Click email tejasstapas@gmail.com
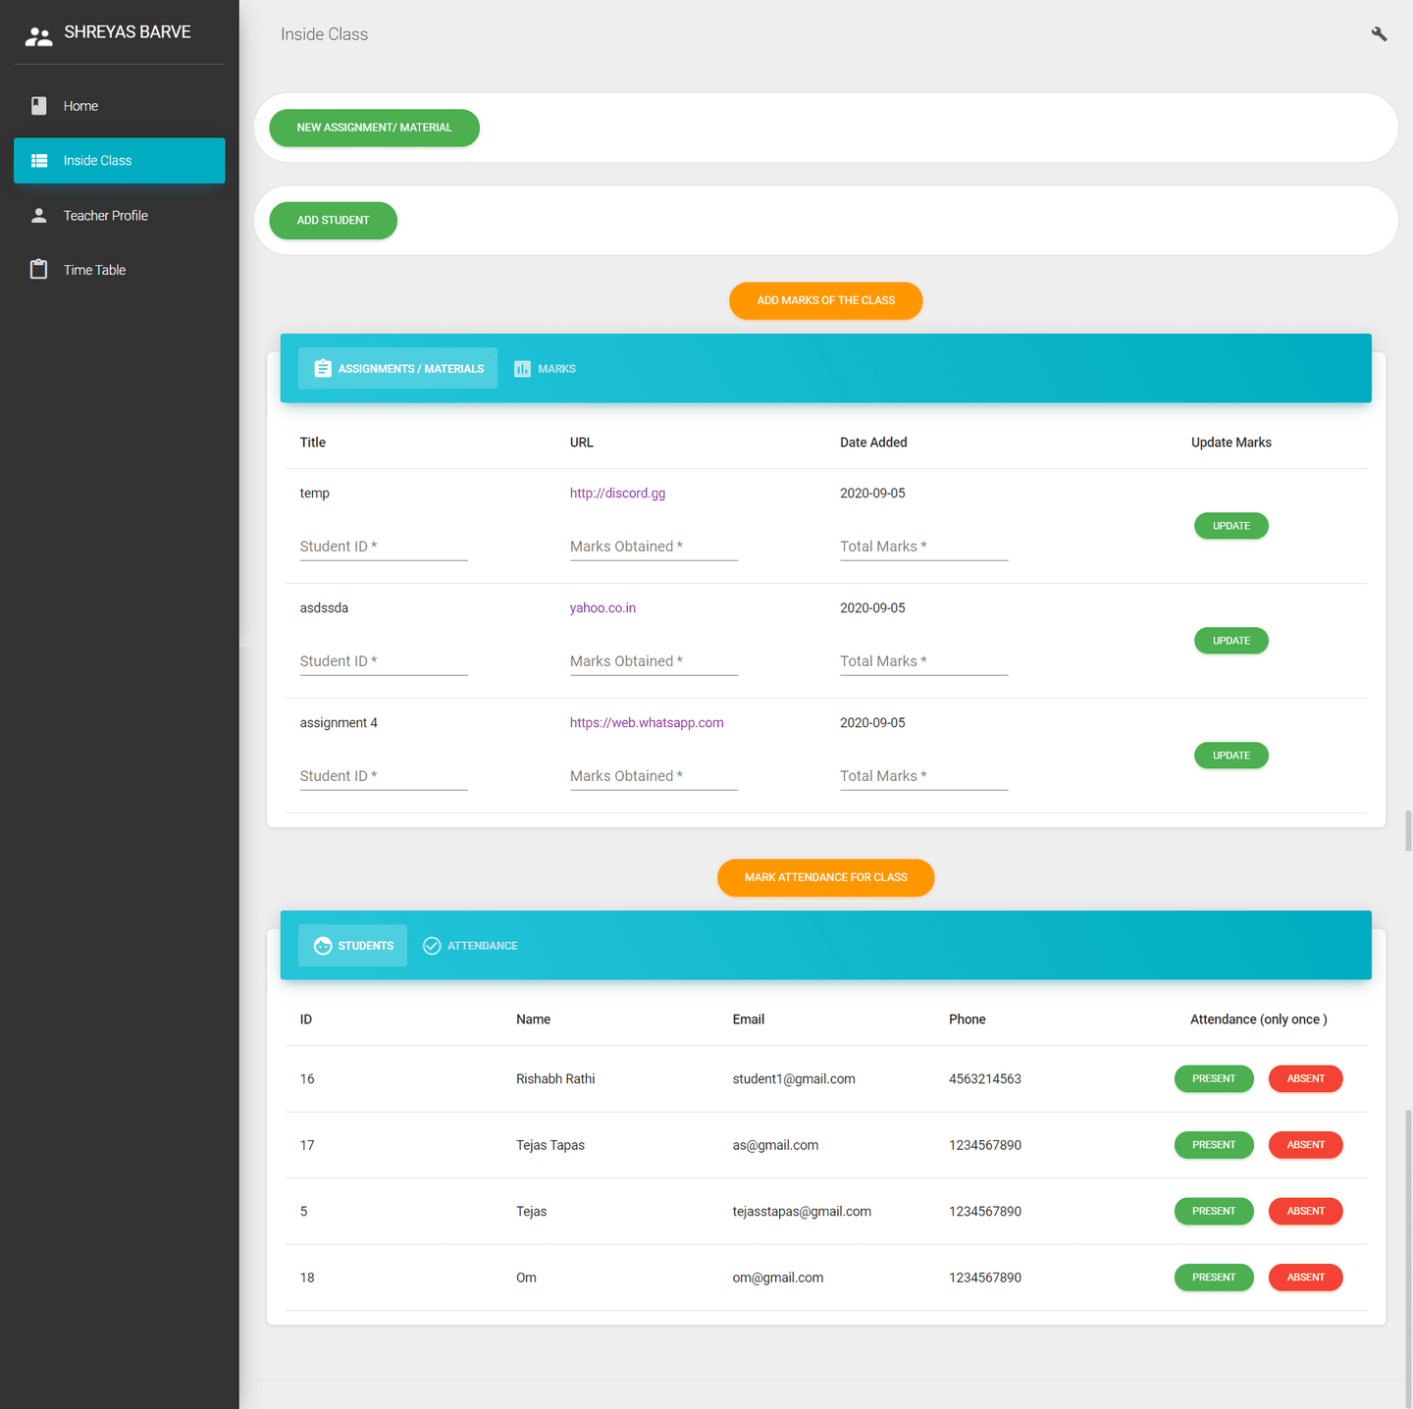The image size is (1413, 1409). click(x=802, y=1212)
